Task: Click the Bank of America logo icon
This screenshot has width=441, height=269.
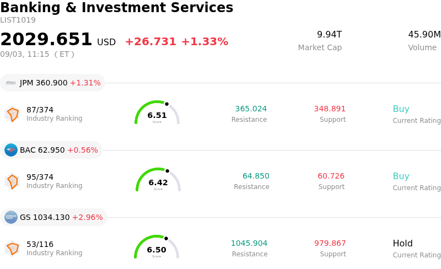Action: point(11,150)
